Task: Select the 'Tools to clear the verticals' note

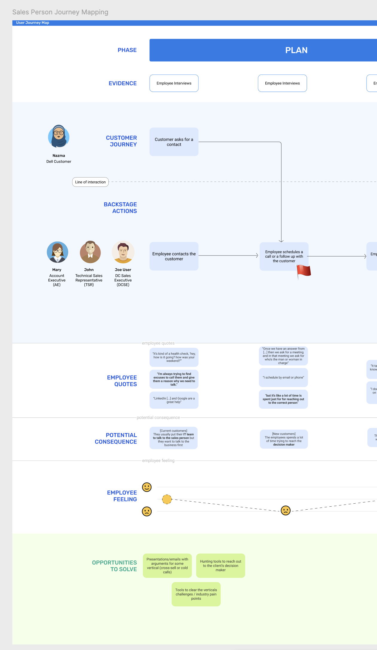Action: 196,594
